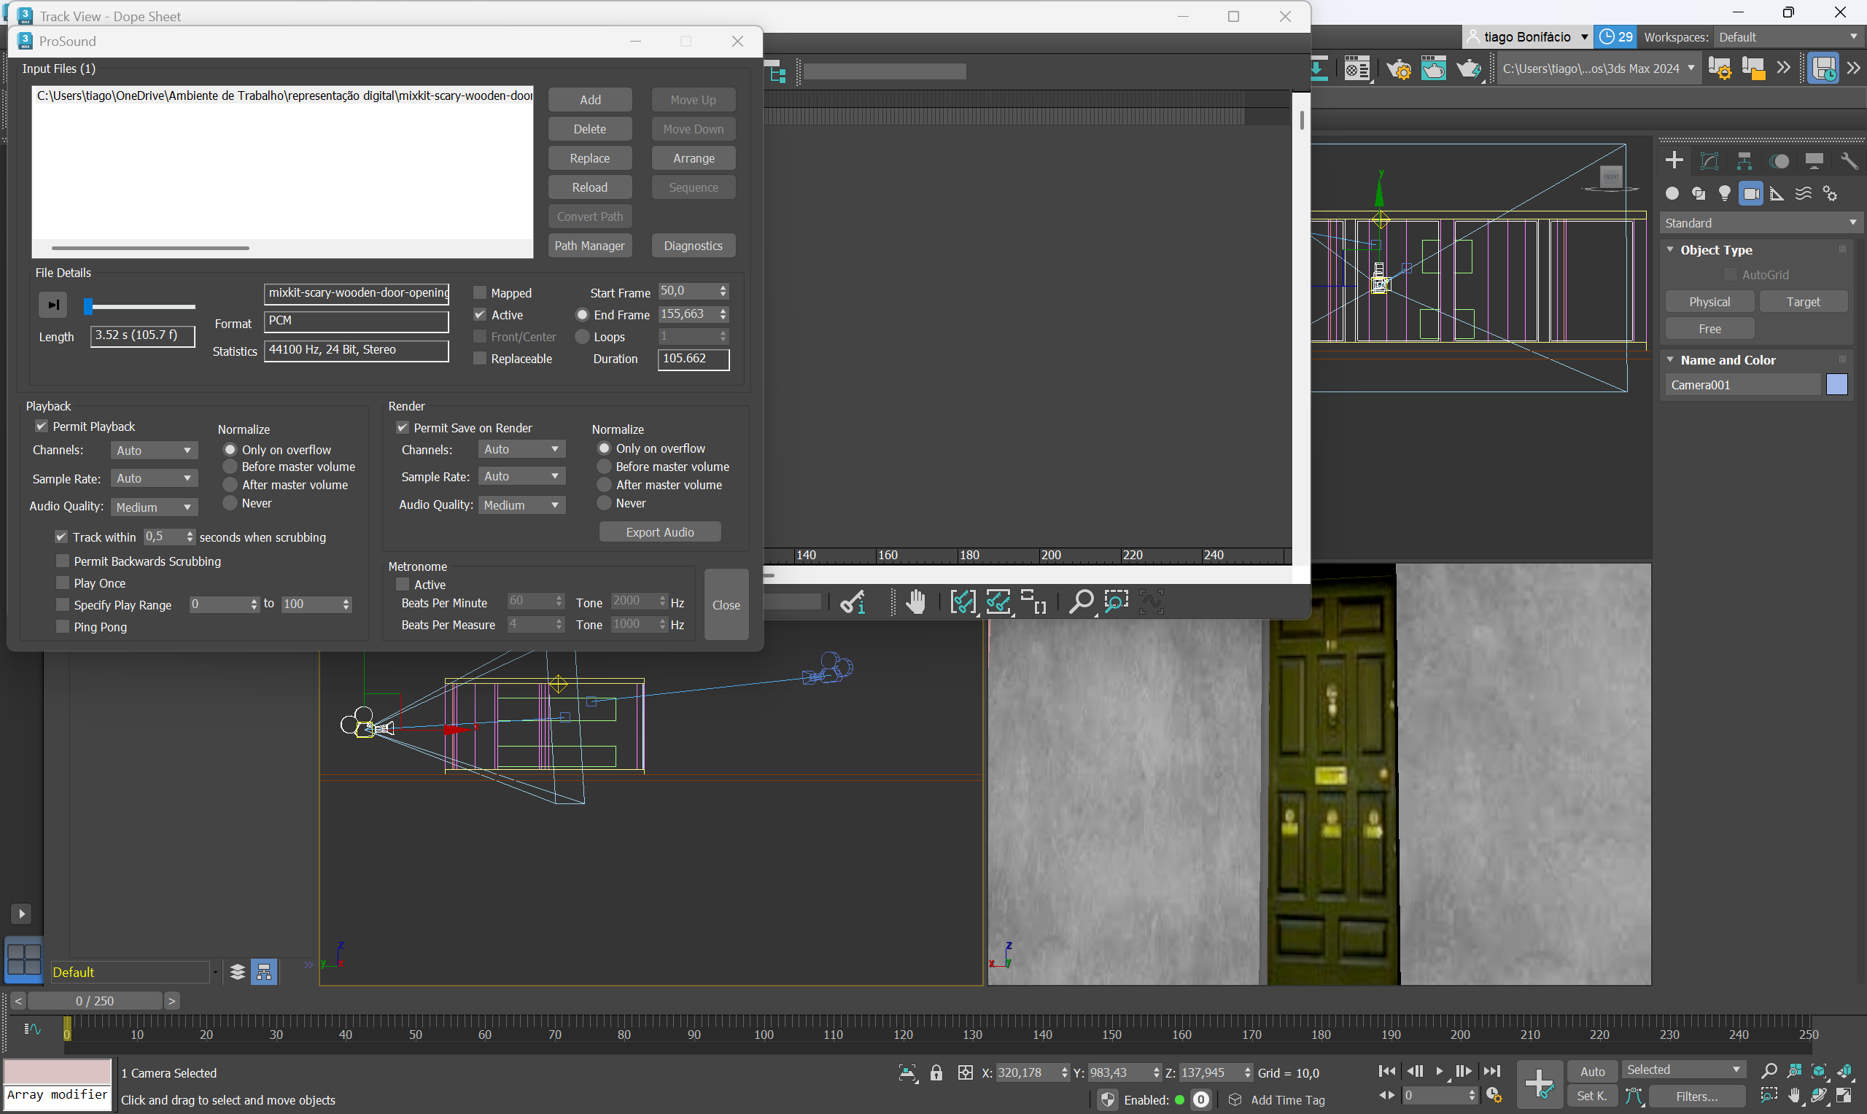Select the Lights category bulb icon
Image resolution: width=1867 pixels, height=1114 pixels.
[1724, 194]
